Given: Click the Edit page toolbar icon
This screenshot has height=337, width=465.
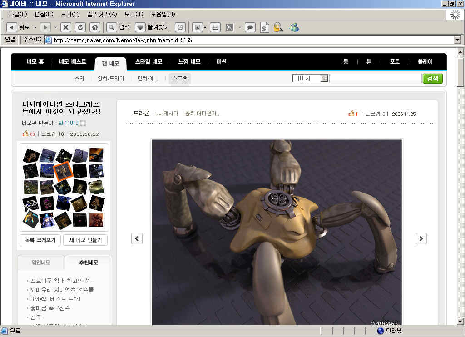Looking at the screenshot, I should (x=230, y=27).
